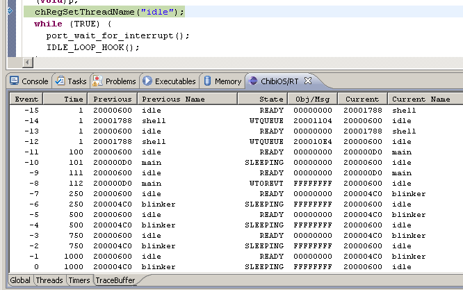Viewport: 463px width, 290px height.
Task: Click the instruction pointer arrow in editor margin
Action: tap(10, 11)
